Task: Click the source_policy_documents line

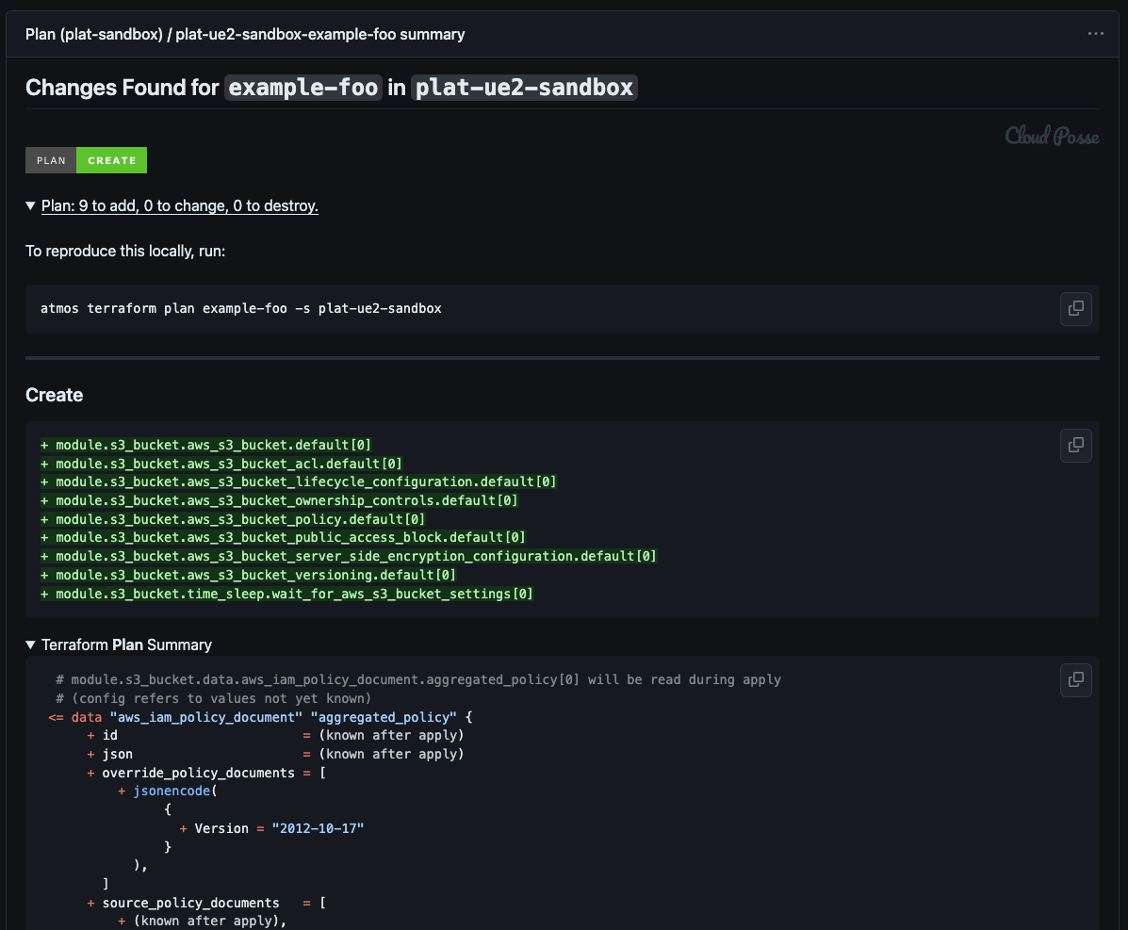Action: pyautogui.click(x=206, y=903)
